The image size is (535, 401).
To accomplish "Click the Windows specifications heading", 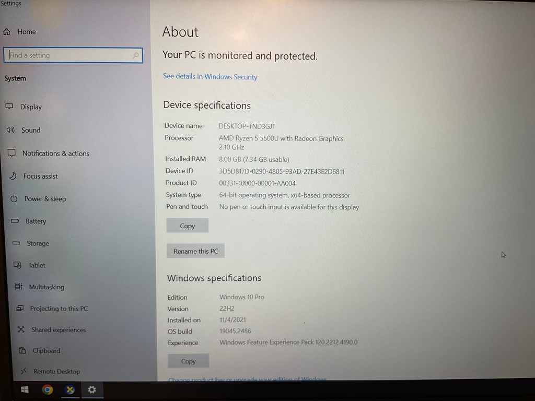I will click(214, 278).
